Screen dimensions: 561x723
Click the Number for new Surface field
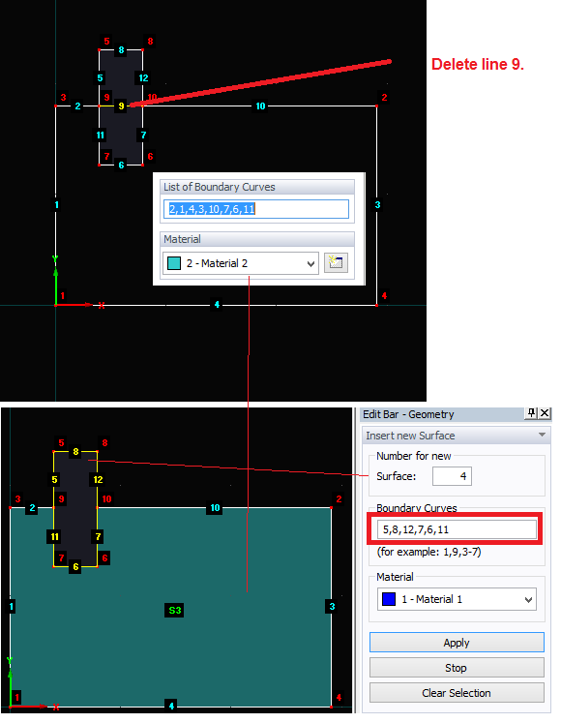452,476
